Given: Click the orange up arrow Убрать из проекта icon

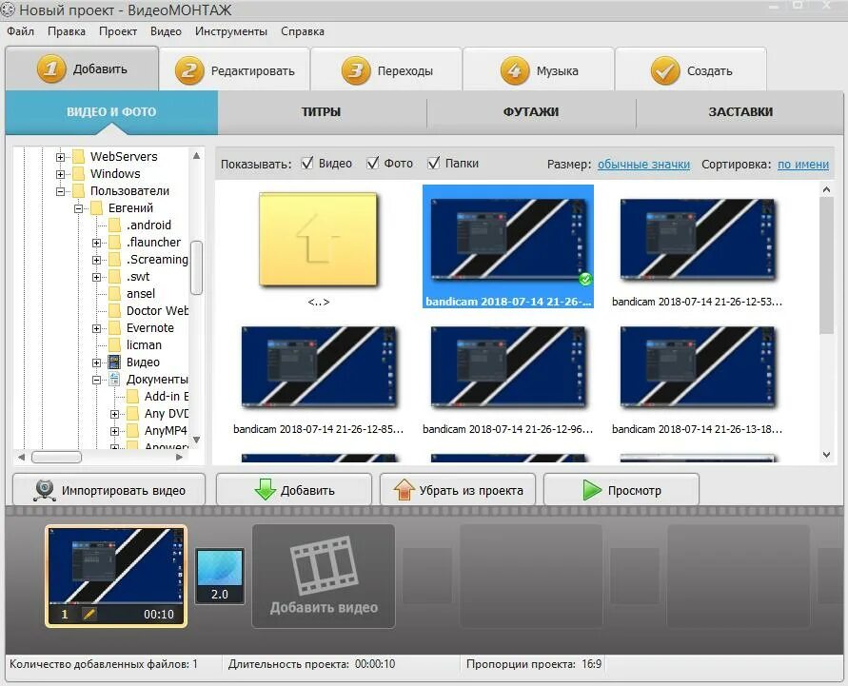Looking at the screenshot, I should click(x=404, y=490).
